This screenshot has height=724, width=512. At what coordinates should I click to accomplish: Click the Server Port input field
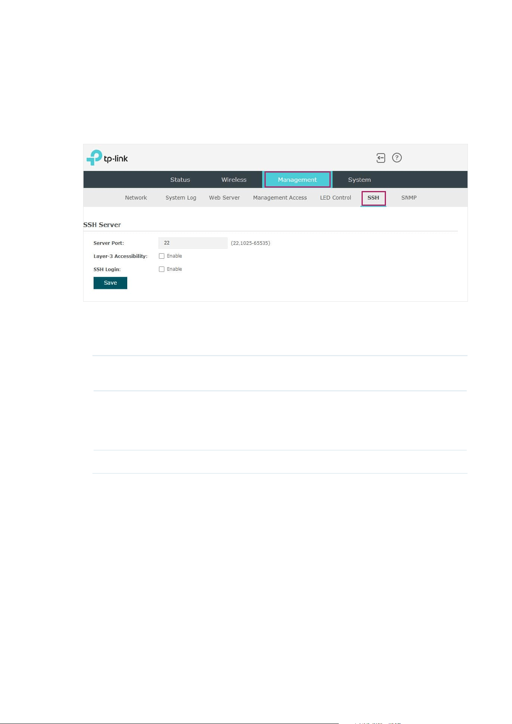193,243
